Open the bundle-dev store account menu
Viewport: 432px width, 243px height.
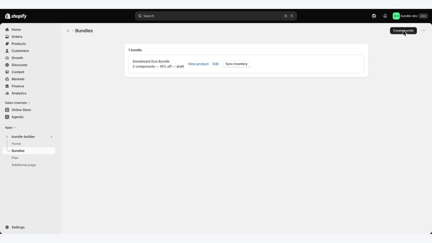point(410,16)
